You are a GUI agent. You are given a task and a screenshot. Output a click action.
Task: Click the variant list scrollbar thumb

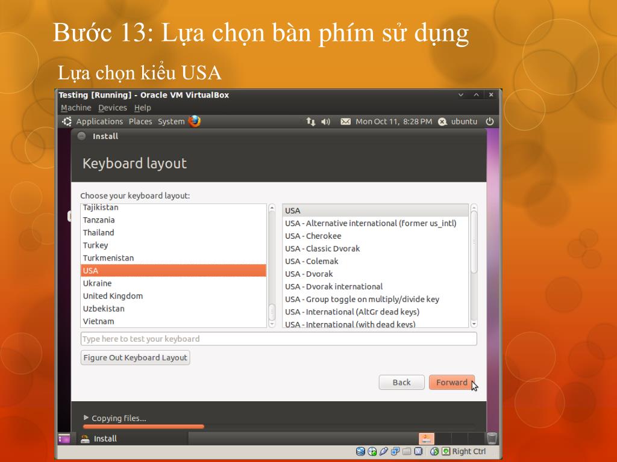[474, 242]
